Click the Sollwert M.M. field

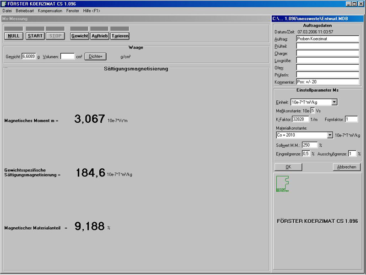[x=309, y=145]
